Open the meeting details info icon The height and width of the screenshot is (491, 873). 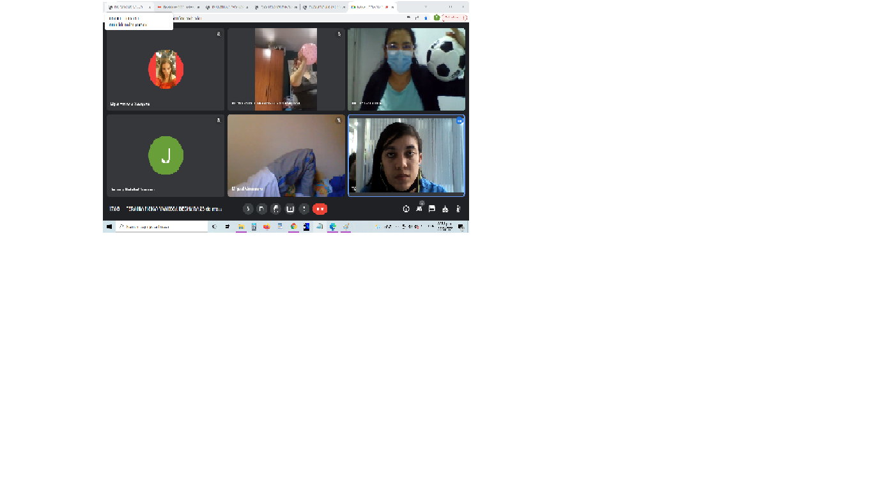pos(406,209)
